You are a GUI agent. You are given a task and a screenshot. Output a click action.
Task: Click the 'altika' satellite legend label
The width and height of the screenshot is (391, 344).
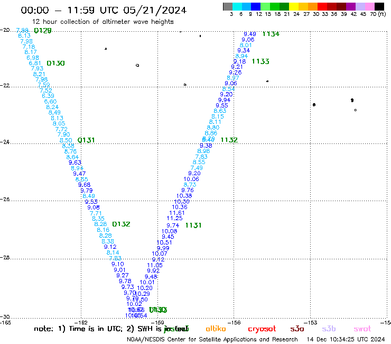point(216,329)
